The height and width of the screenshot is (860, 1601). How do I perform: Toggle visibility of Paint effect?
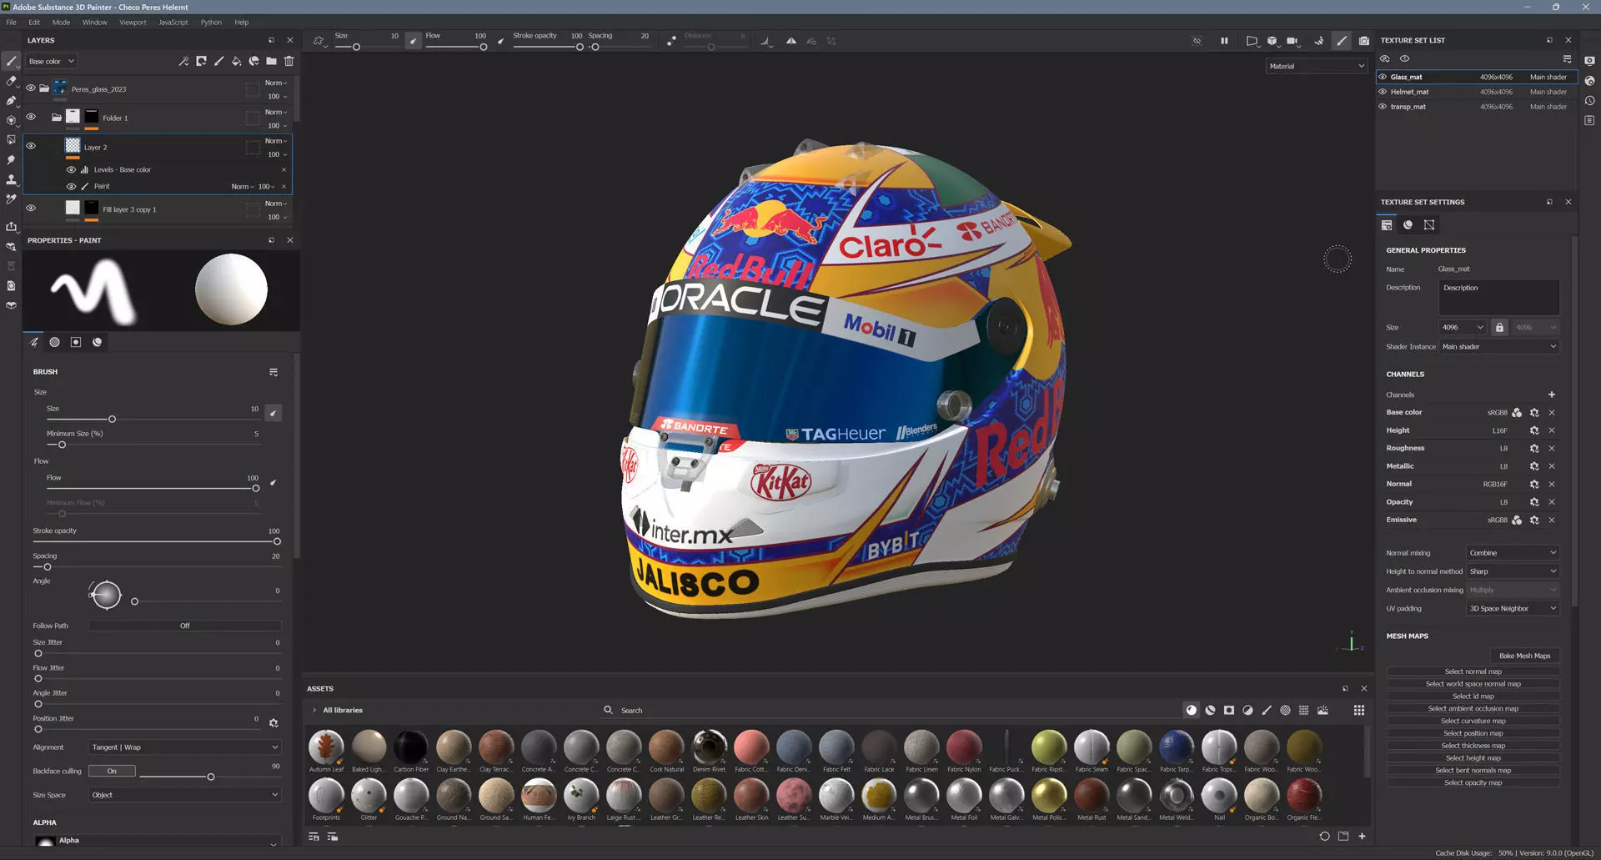coord(71,186)
